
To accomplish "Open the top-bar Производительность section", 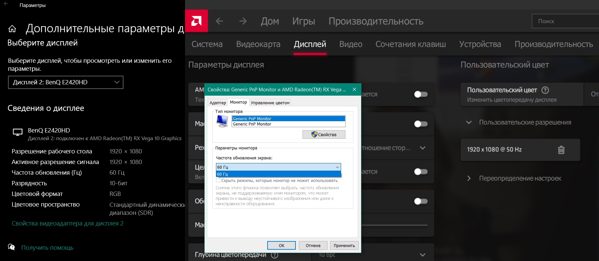I will (376, 21).
